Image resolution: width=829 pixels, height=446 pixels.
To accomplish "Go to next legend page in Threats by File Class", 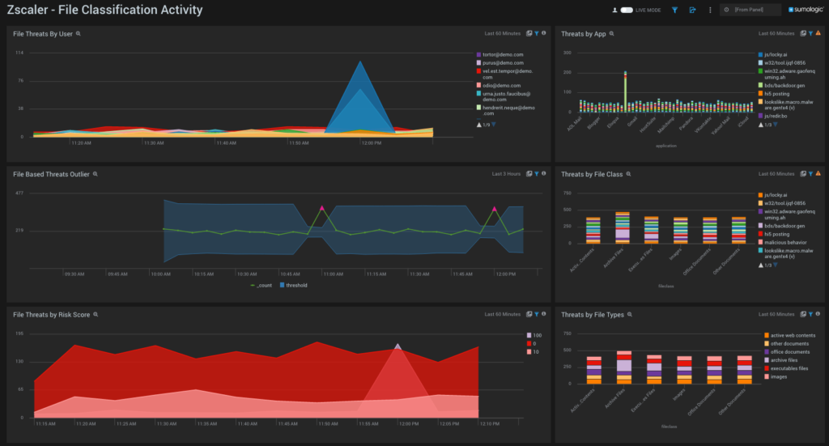I will click(x=775, y=265).
